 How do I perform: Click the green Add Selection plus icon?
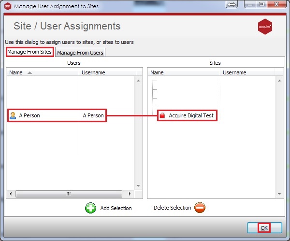pos(90,208)
